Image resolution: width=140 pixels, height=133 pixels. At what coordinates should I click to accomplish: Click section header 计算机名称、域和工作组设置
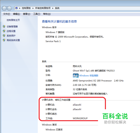(56, 100)
